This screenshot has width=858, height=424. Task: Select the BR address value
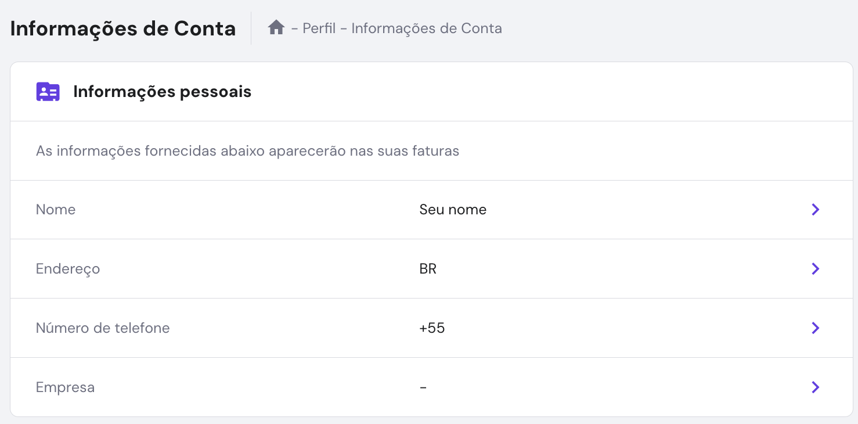[428, 269]
